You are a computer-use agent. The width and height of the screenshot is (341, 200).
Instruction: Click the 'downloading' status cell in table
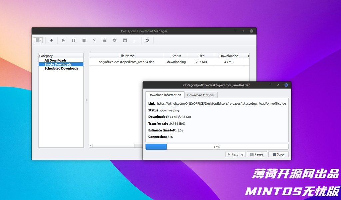click(x=176, y=62)
